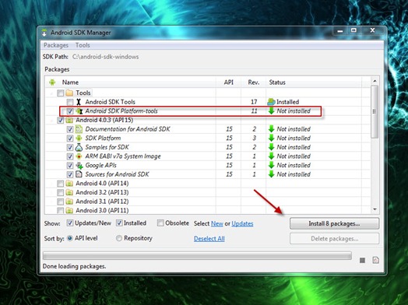Viewport: 408px width, 305px height.
Task: Check the Tools folder checkbox
Action: (x=61, y=93)
